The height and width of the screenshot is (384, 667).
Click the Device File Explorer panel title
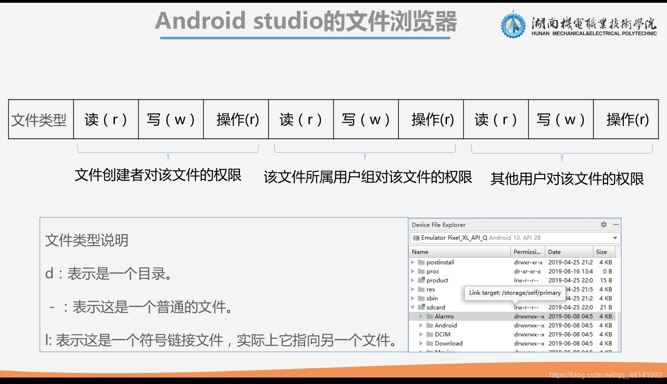[439, 225]
